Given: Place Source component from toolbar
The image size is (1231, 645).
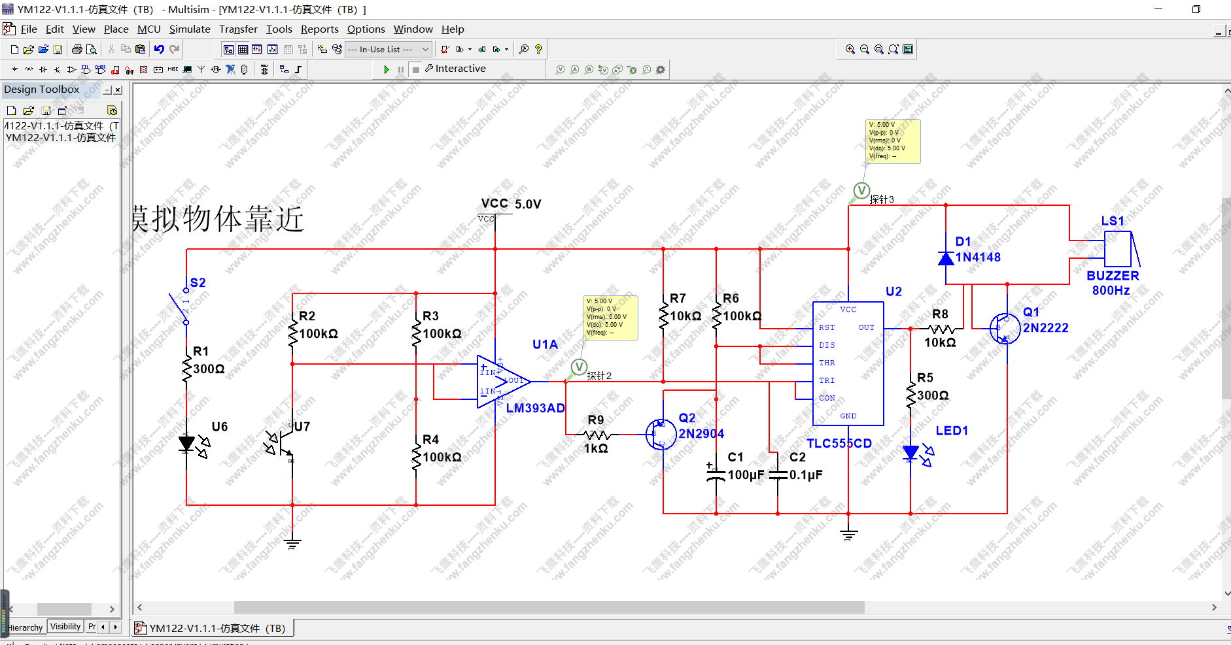Looking at the screenshot, I should [14, 69].
